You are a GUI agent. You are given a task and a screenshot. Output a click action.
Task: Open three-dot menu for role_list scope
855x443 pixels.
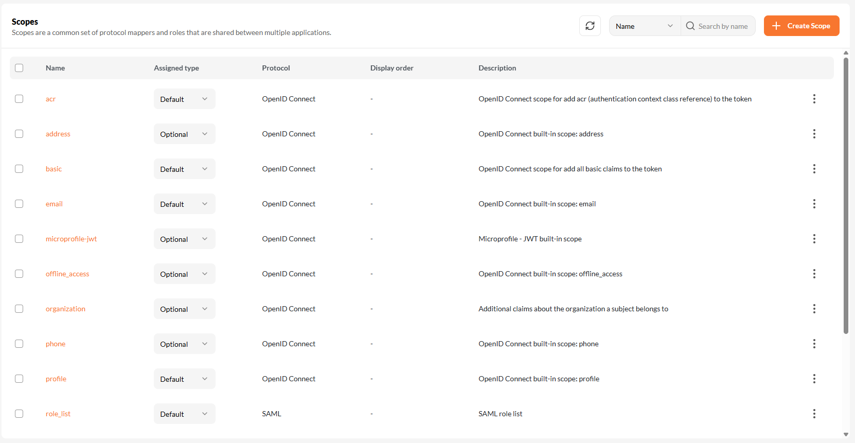coord(814,414)
